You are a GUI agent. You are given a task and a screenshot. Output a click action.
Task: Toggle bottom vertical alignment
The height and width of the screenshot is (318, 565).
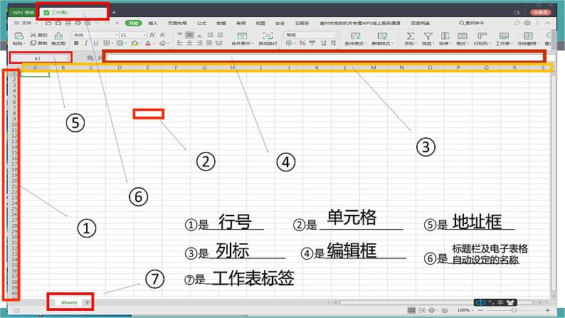click(x=200, y=35)
